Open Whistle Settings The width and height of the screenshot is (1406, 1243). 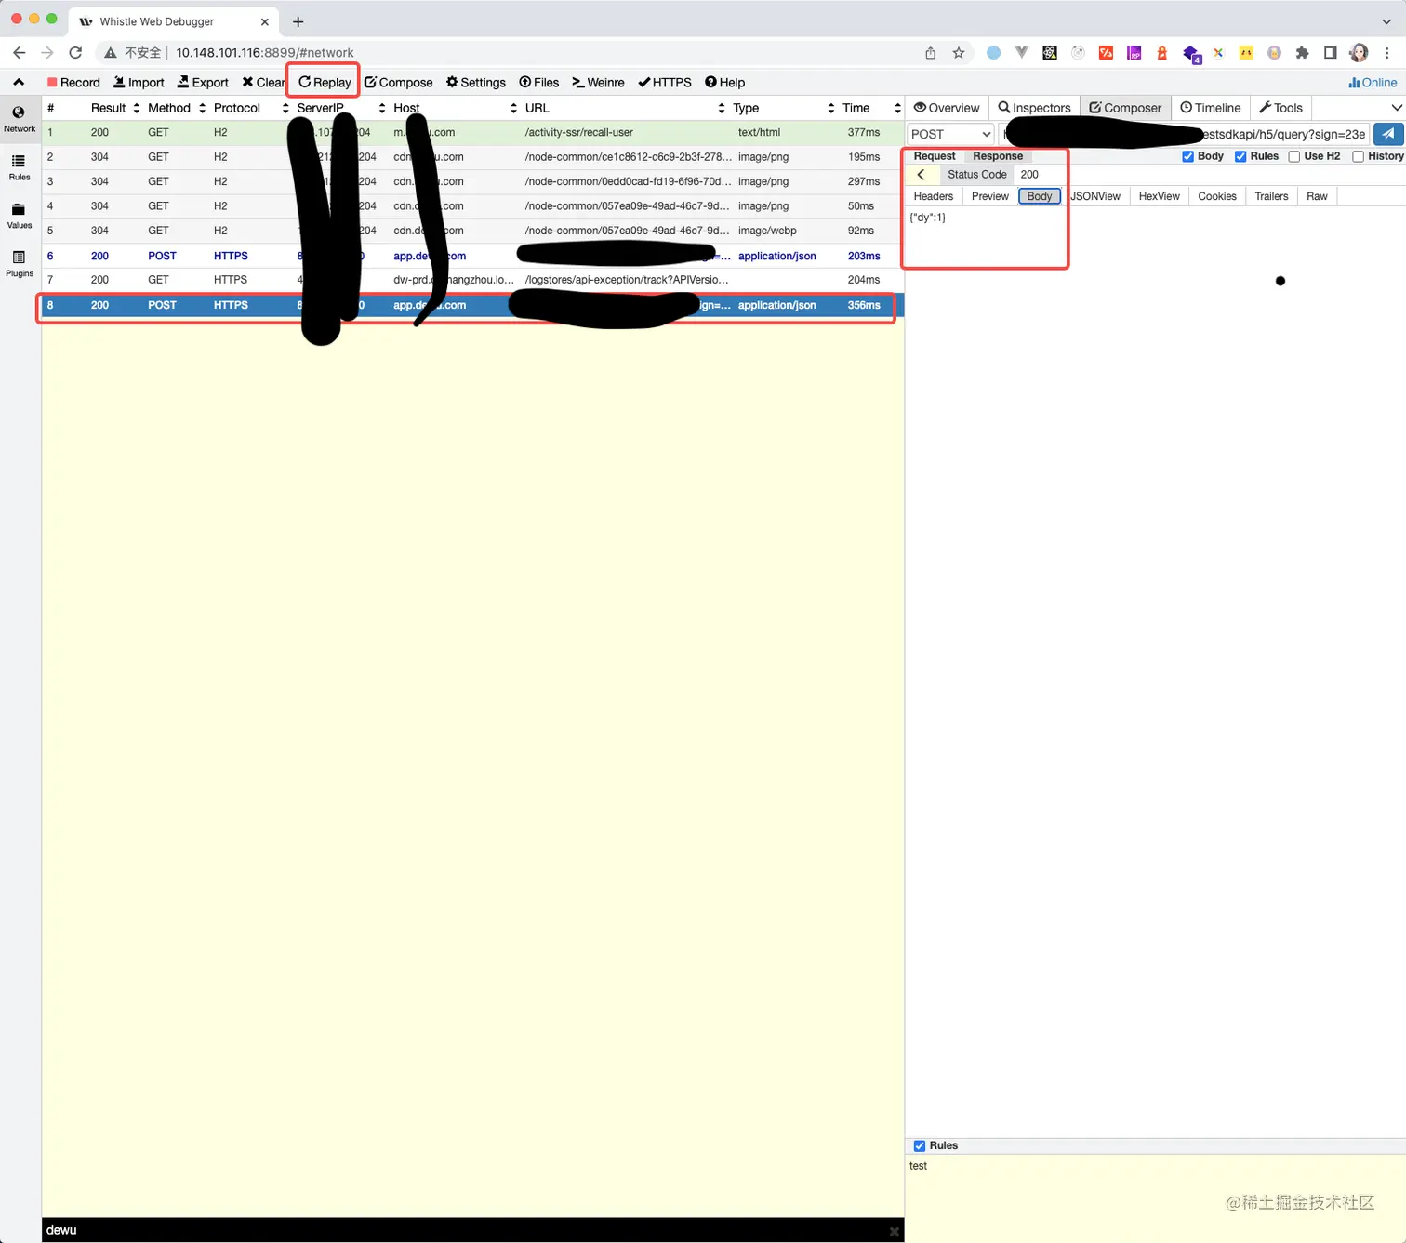[x=476, y=83]
